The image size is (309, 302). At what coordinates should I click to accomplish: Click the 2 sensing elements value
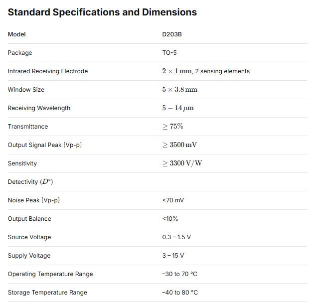point(206,71)
